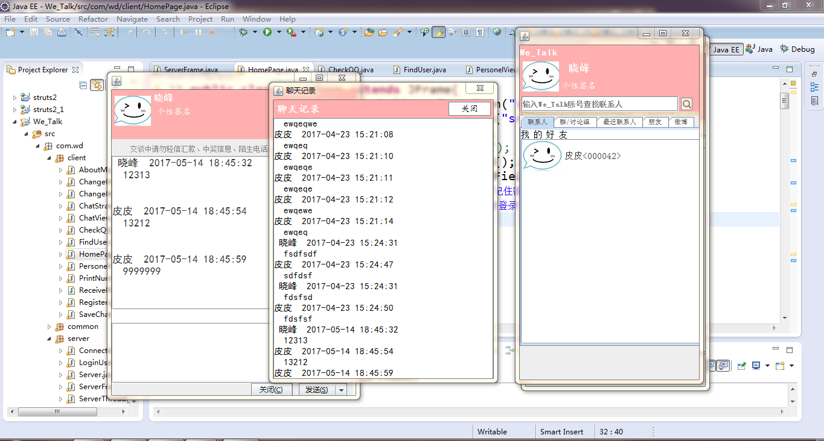The height and width of the screenshot is (441, 824).
Task: Click the Show Whitespace Characters pilcrow icon
Action: [480, 32]
